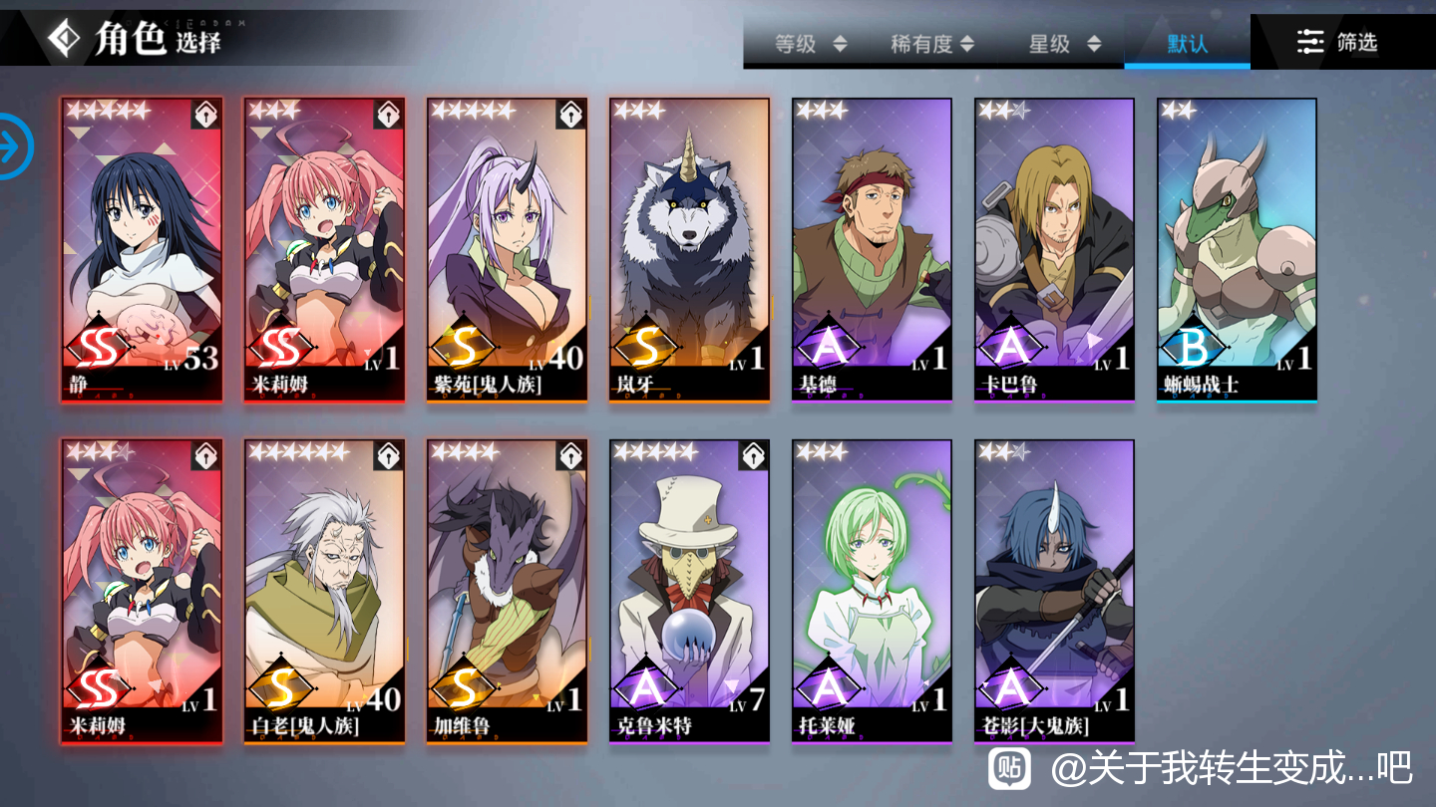The height and width of the screenshot is (807, 1436).
Task: Tap lock icon on 静 character card
Action: (205, 114)
